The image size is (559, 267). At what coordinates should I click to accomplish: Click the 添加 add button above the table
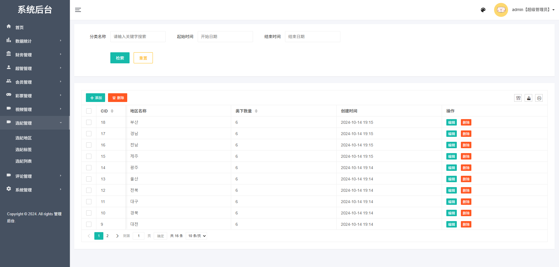tap(95, 98)
